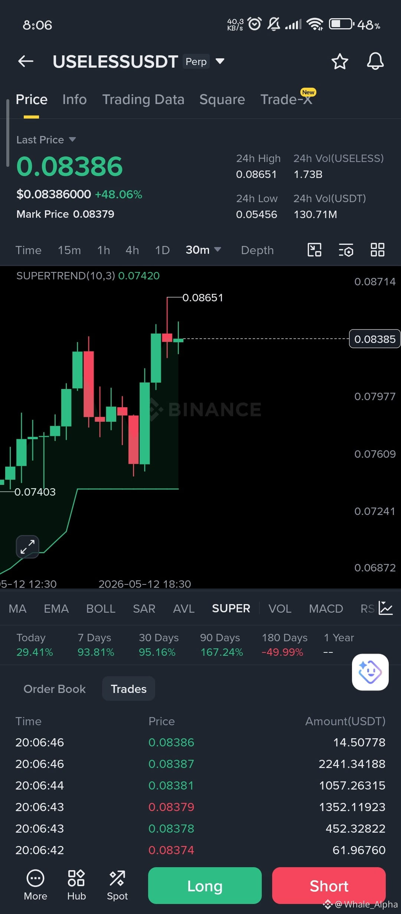Screen dimensions: 401x914
Task: Toggle the SUPER indicator
Action: click(231, 609)
